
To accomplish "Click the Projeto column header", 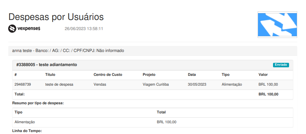I will point(149,75).
